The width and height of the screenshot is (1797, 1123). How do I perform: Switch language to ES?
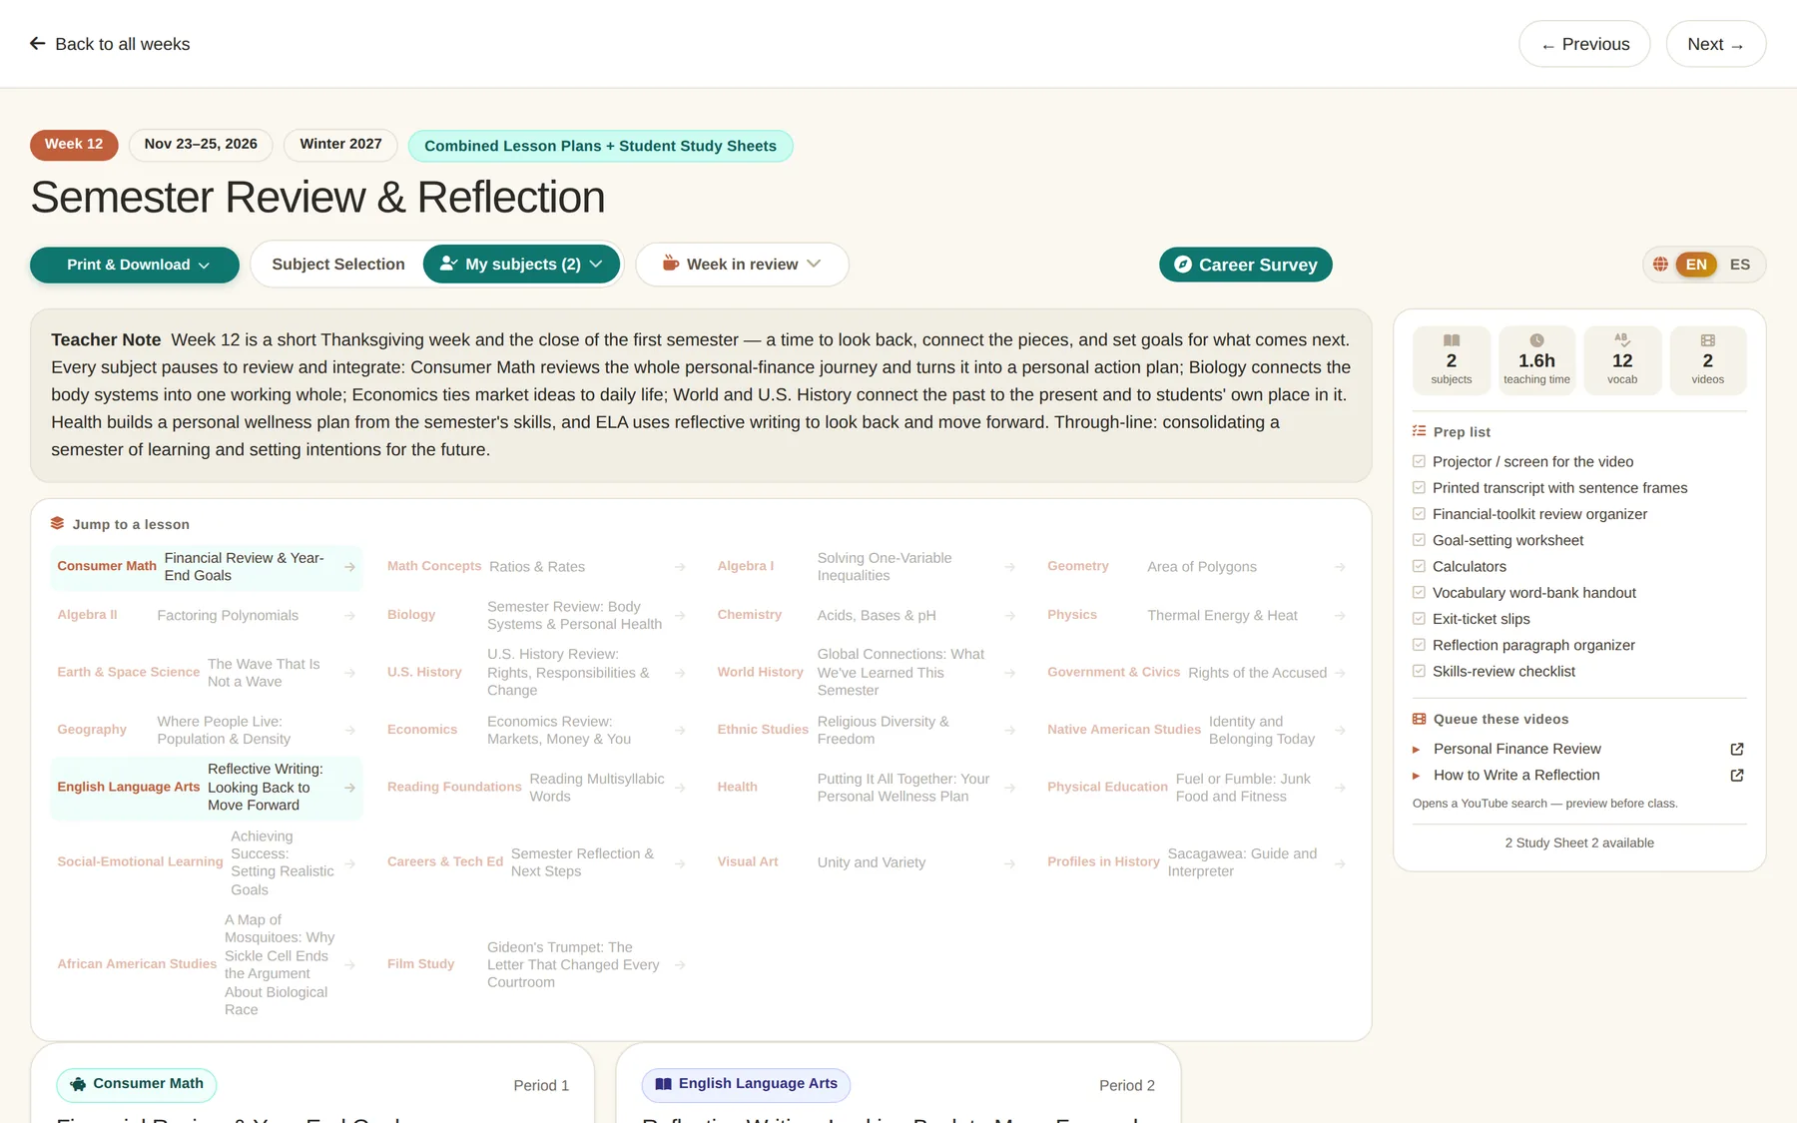(x=1740, y=265)
